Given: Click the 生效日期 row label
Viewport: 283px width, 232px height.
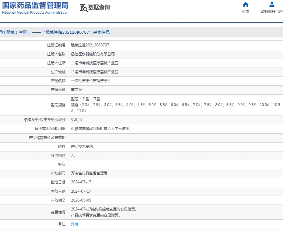Looking at the screenshot, I should point(58,191).
